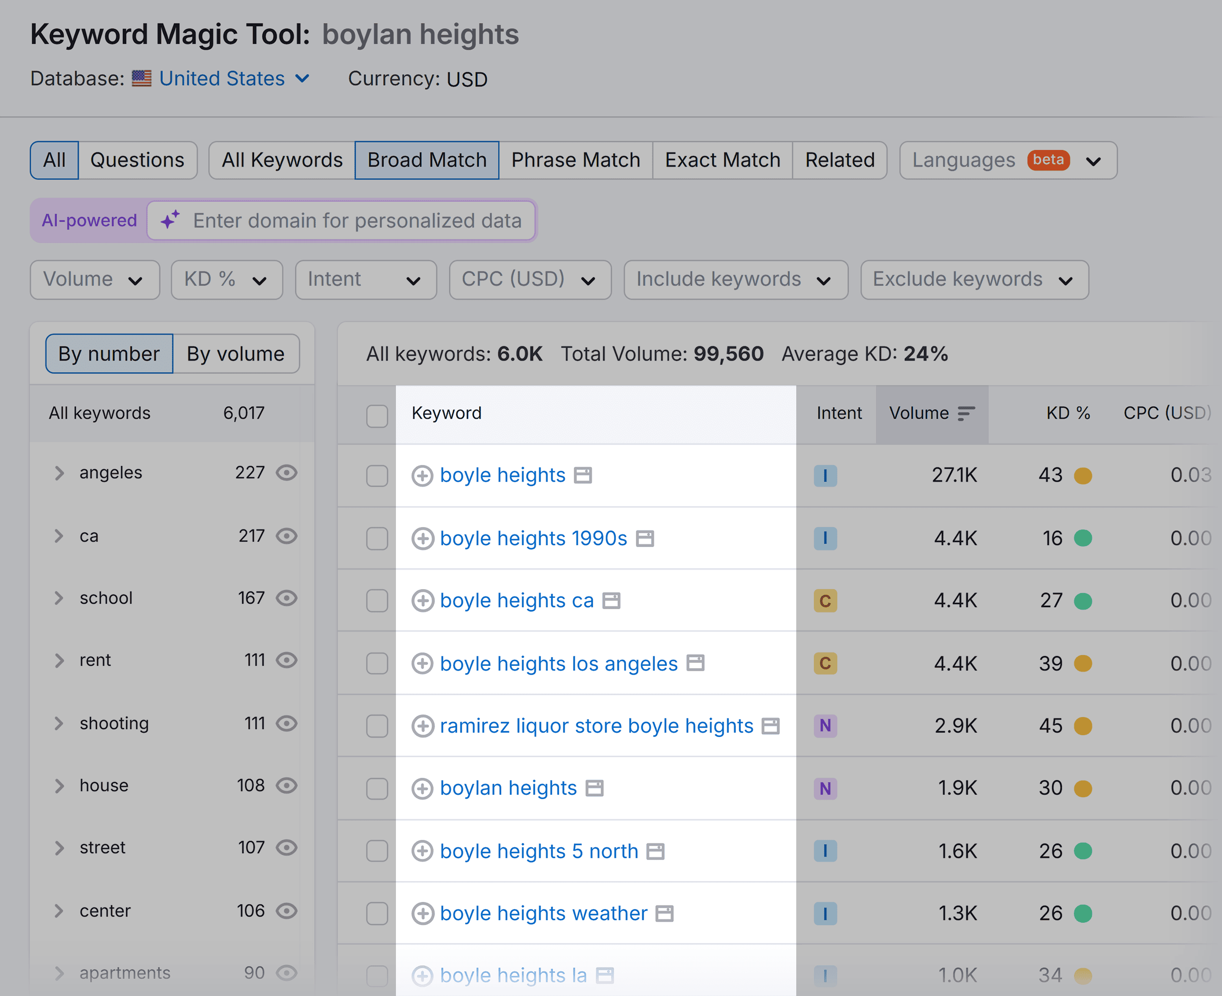
Task: Expand the angeles keyword group
Action: point(59,473)
